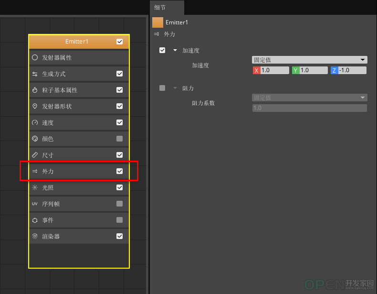The height and width of the screenshot is (294, 377).
Task: Select the 尺寸 module label
Action: tap(48, 155)
